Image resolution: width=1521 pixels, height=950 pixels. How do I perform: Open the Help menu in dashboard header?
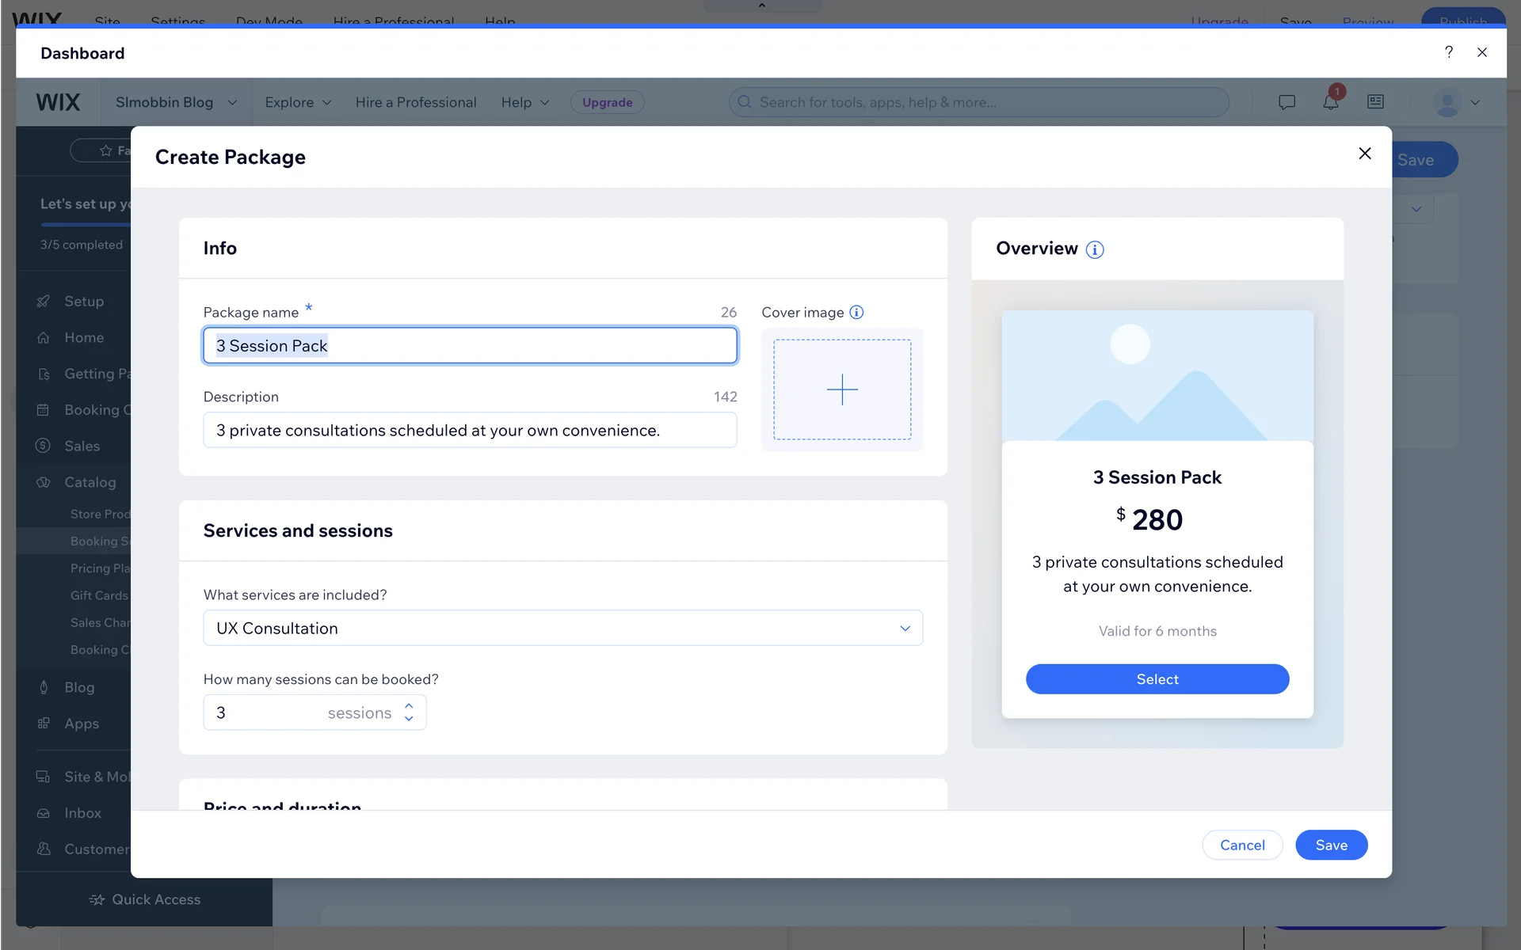[x=524, y=102]
